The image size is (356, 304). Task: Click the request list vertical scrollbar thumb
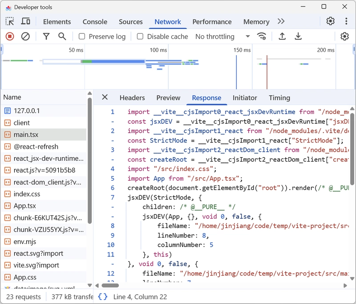[x=90, y=161]
